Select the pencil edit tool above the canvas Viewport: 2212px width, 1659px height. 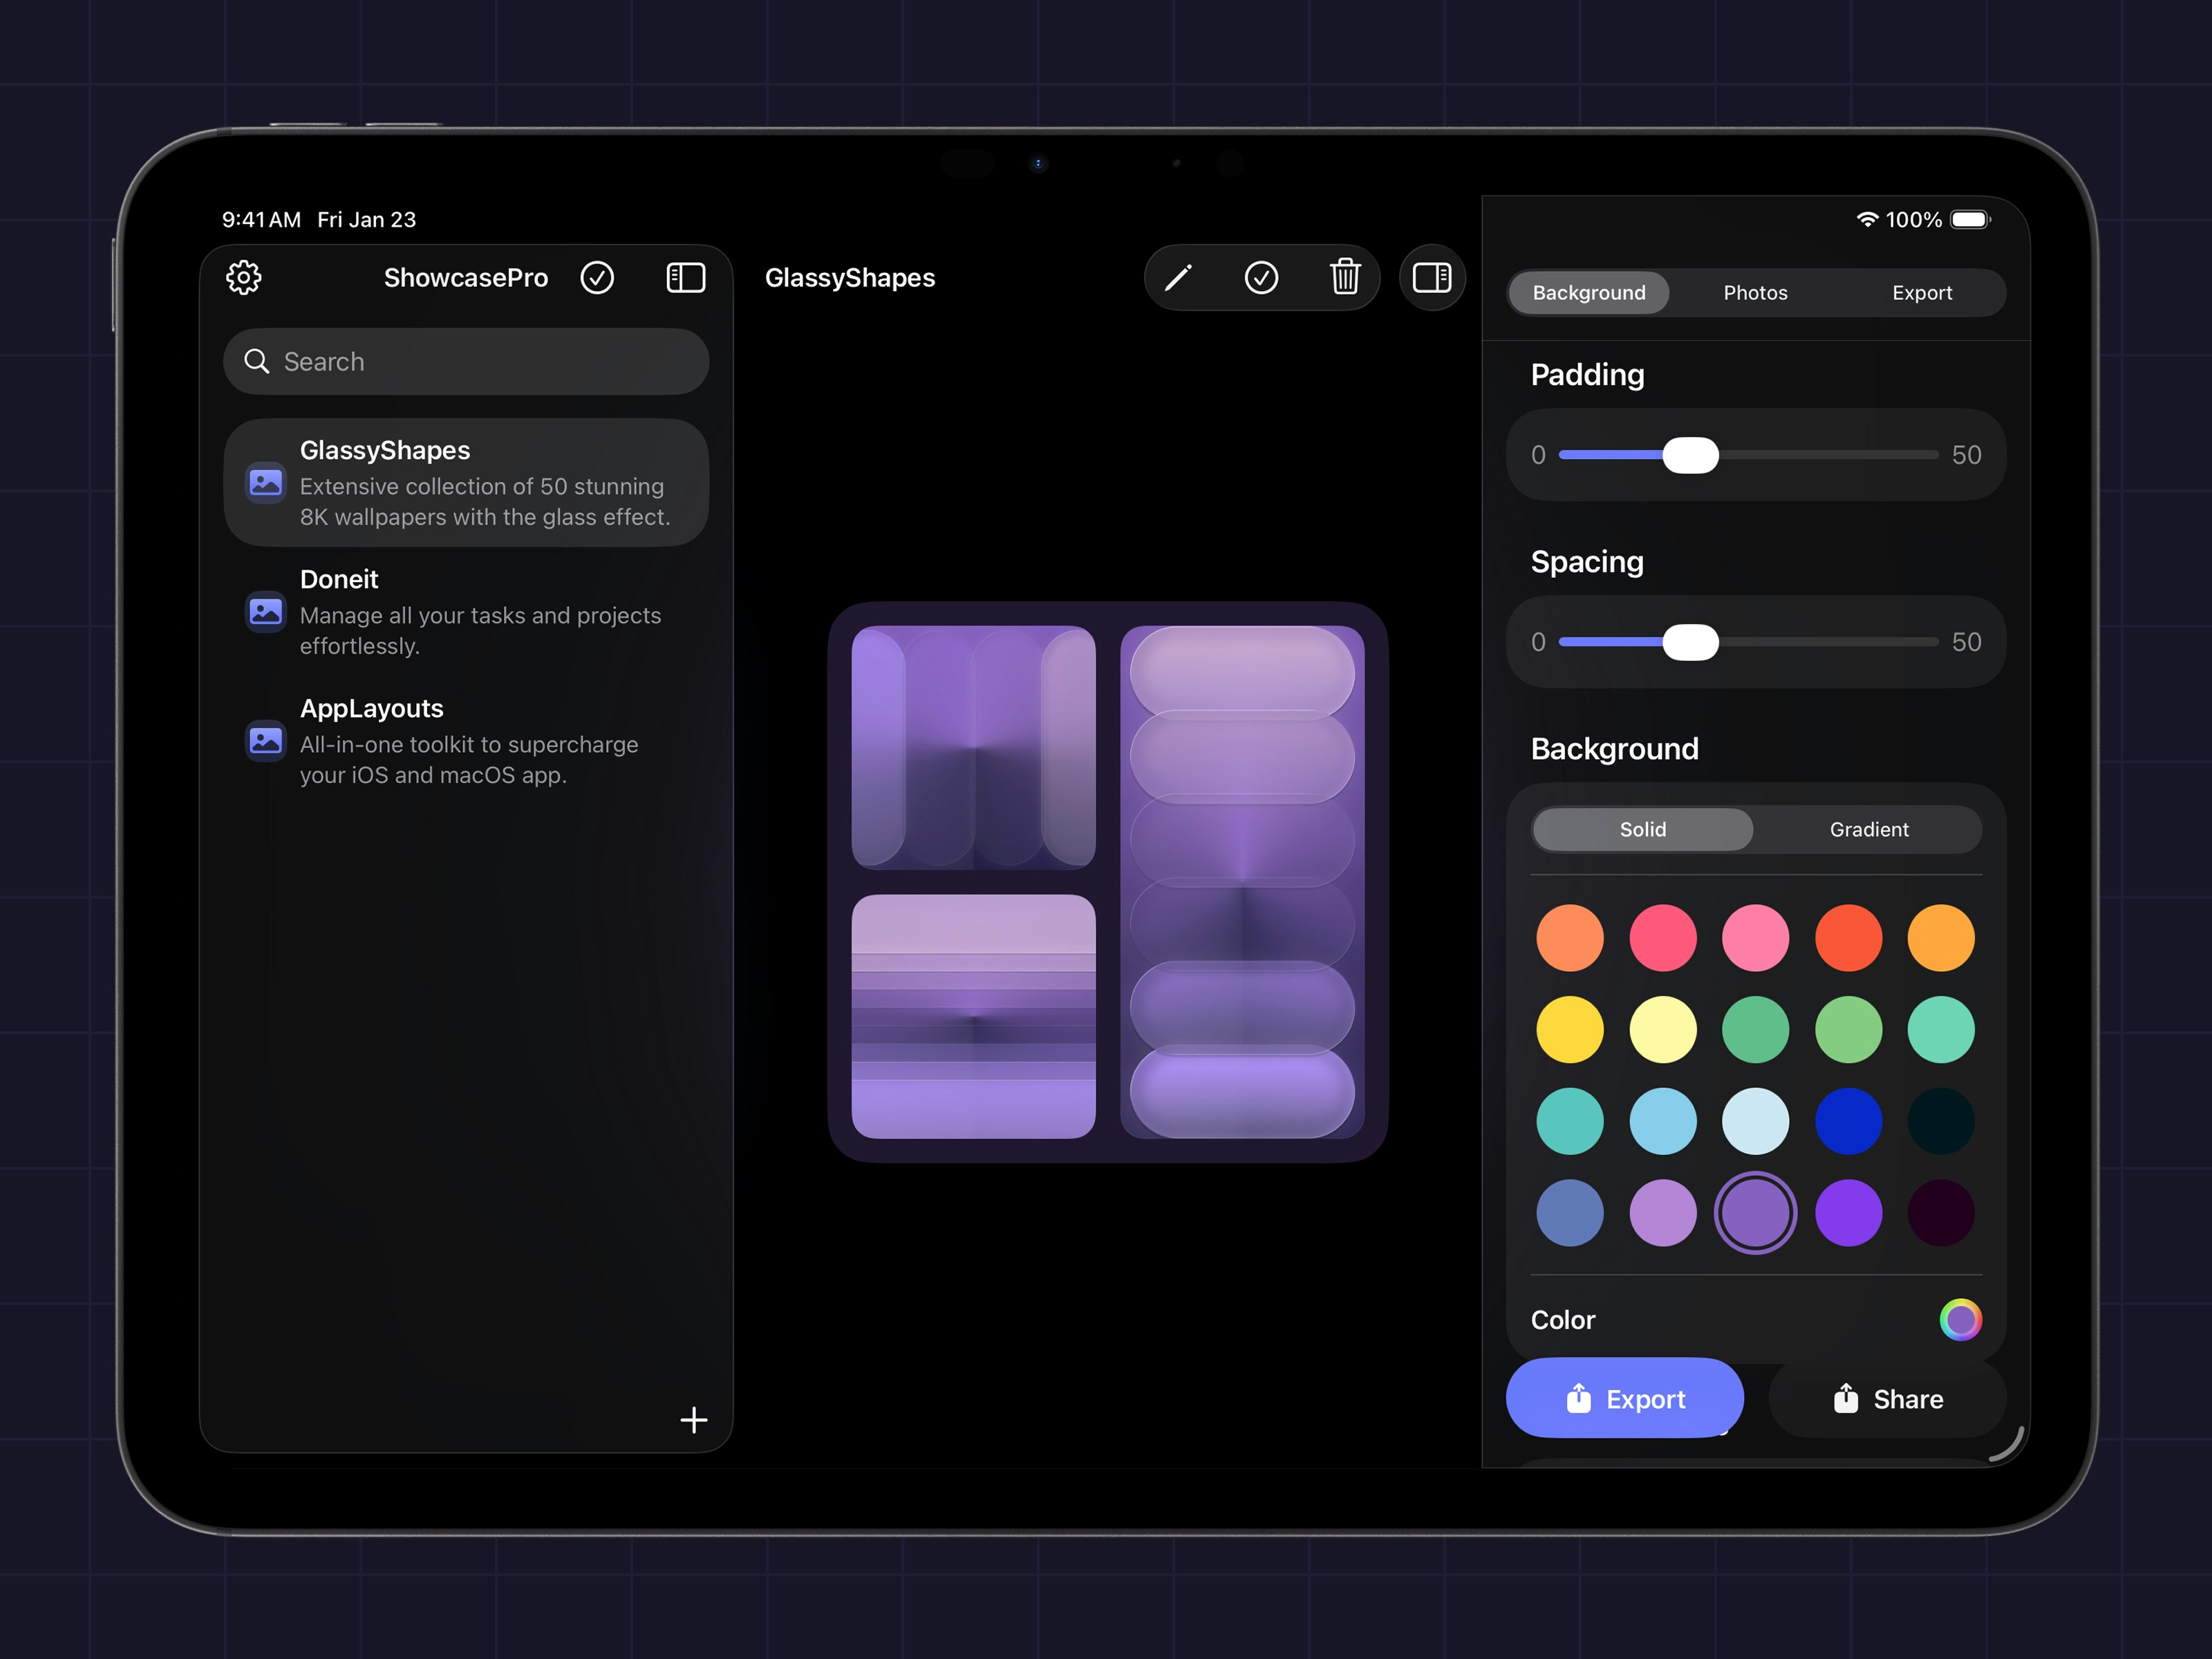(x=1178, y=277)
